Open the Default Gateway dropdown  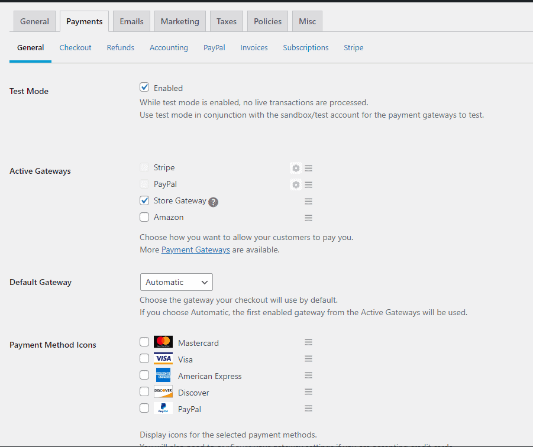(x=176, y=282)
